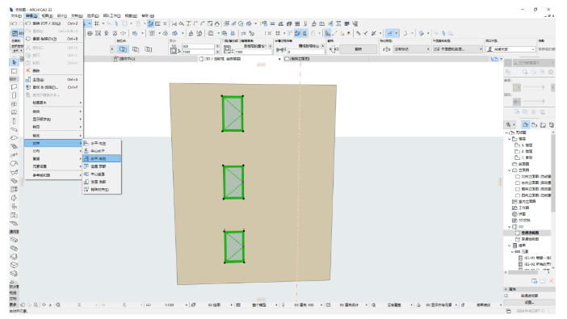Toggle the highlighted snap guide button in top toolbar

pyautogui.click(x=390, y=33)
